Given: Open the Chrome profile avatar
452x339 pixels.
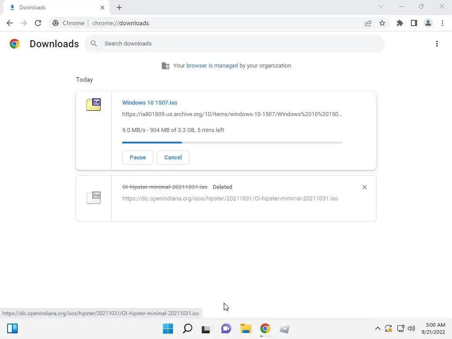Looking at the screenshot, I should (x=428, y=23).
